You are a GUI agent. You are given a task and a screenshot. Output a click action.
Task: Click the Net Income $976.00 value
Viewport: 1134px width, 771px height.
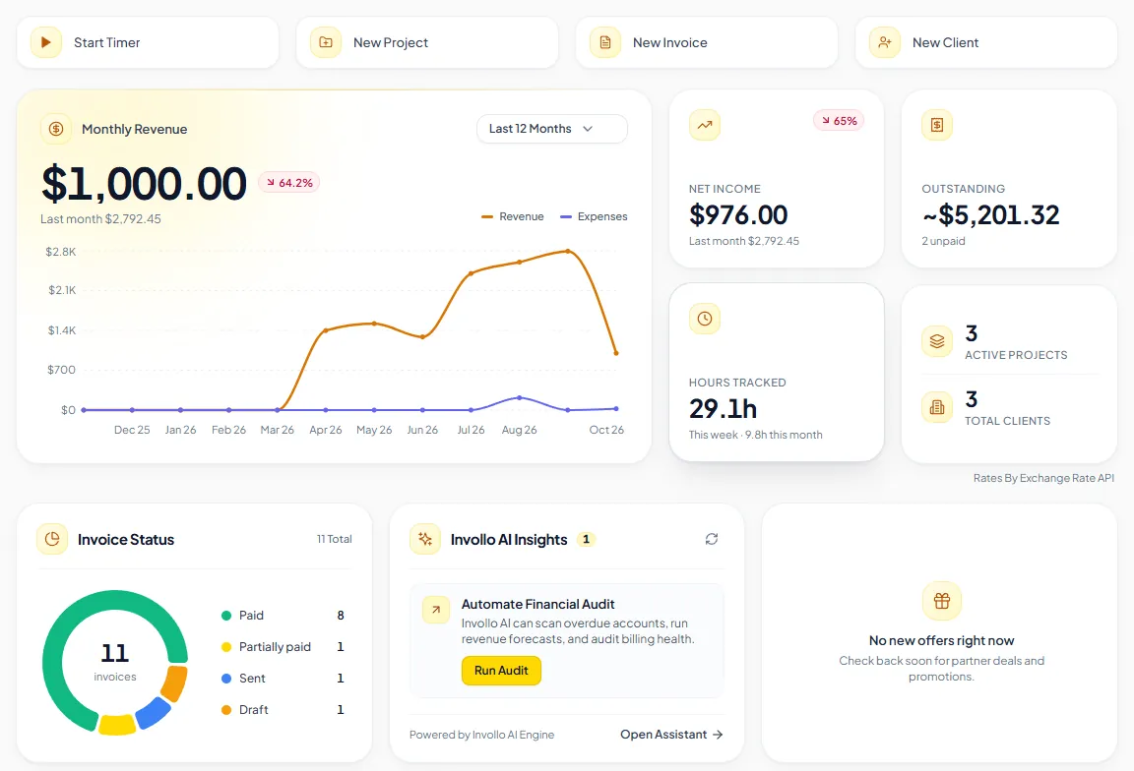(738, 214)
